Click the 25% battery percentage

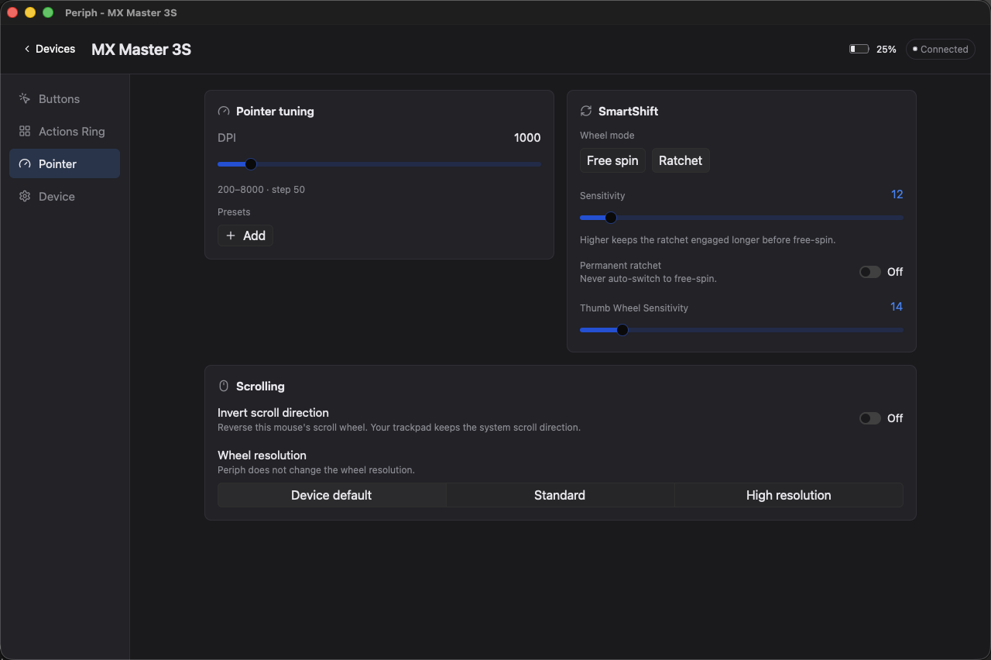tap(886, 49)
